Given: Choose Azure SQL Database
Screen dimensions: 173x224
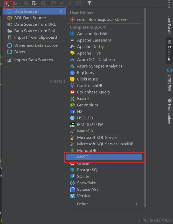Looking at the screenshot, I should [x=104, y=60].
